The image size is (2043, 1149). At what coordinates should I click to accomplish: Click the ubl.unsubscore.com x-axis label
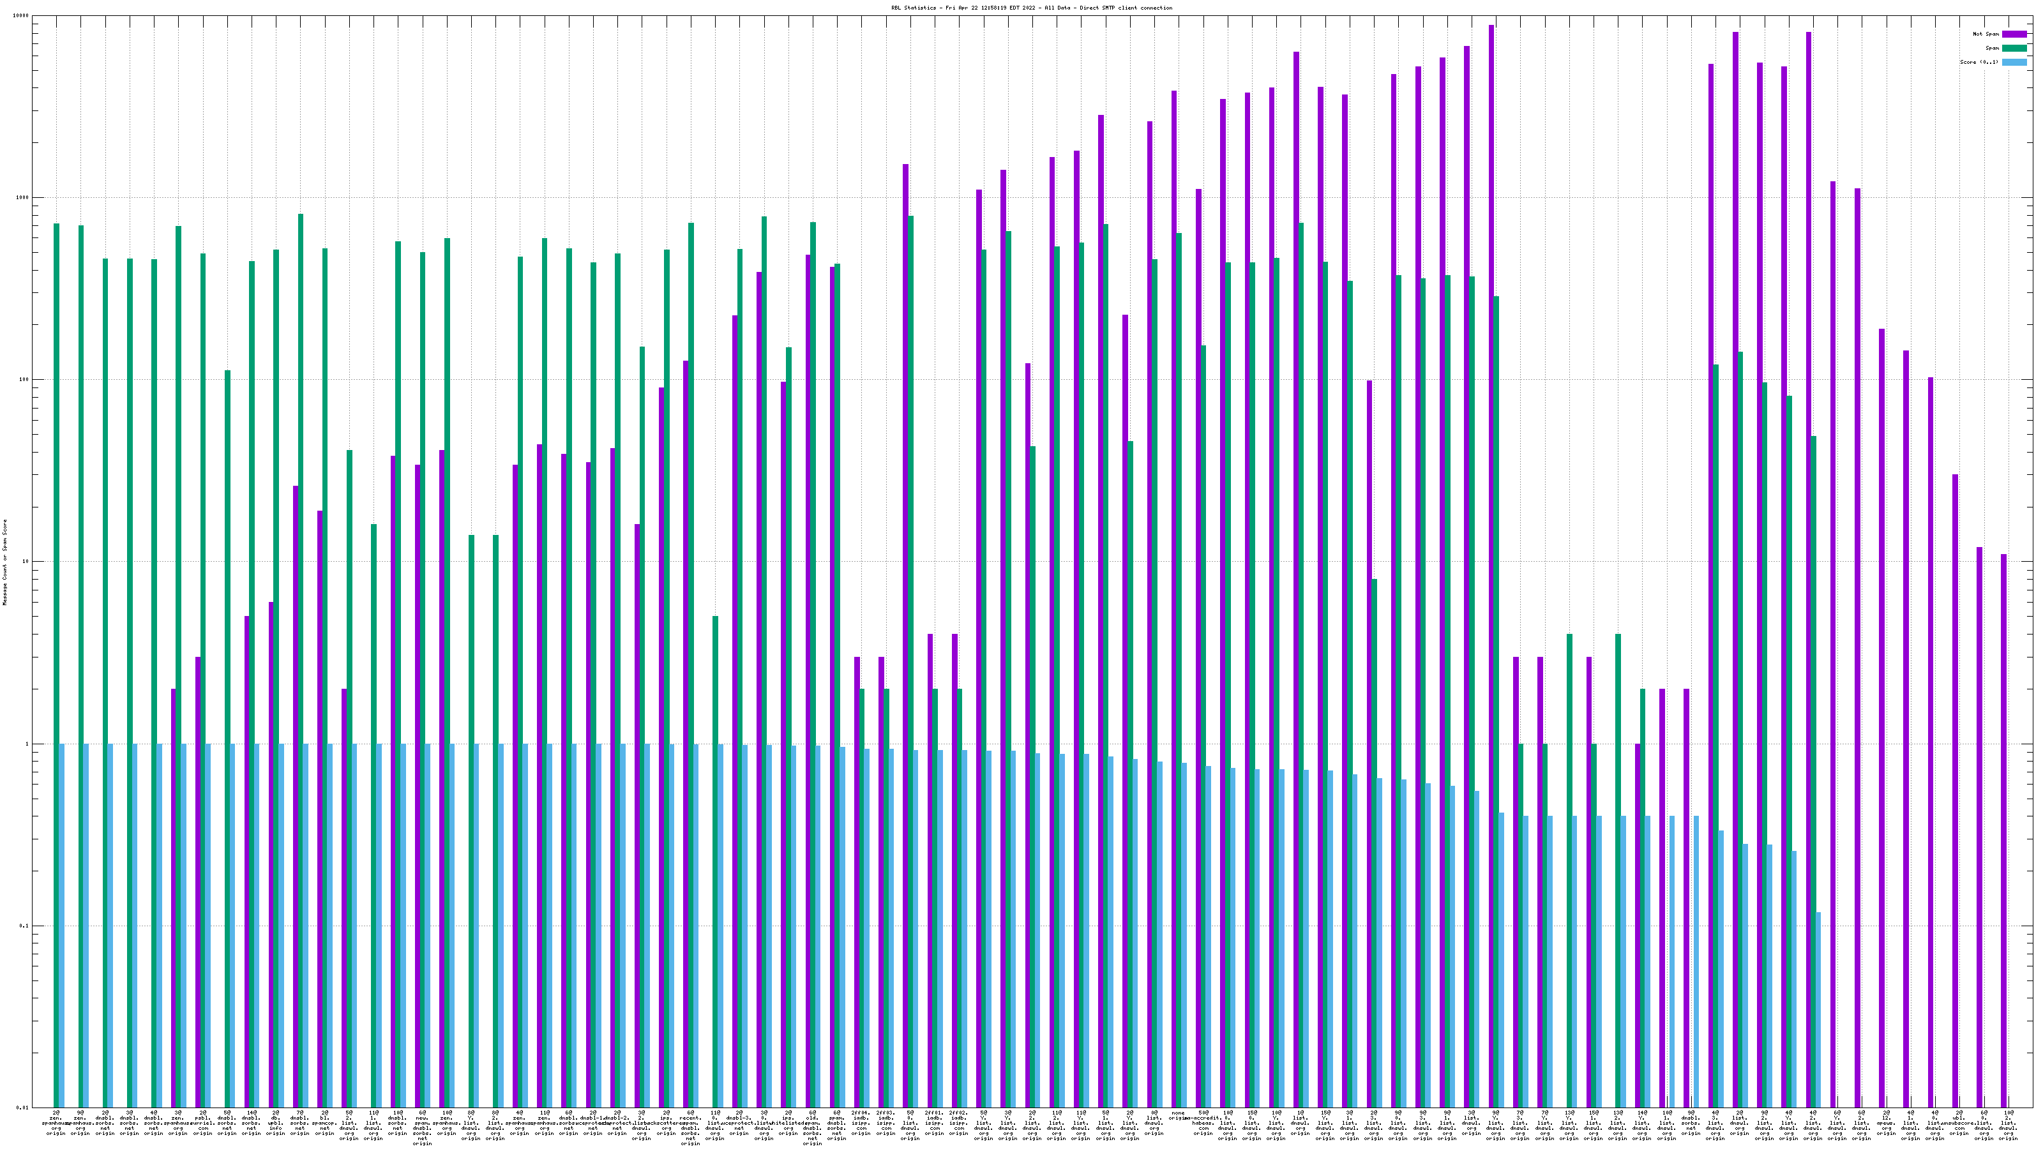pos(1959,1122)
